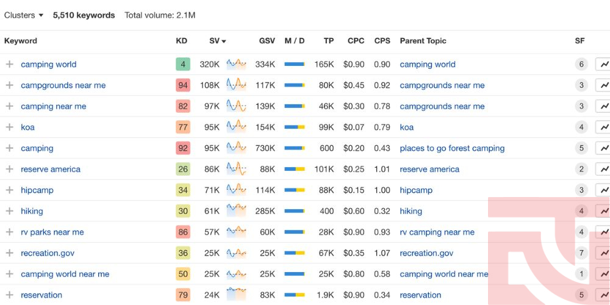Expand the camping keyword row
The image size is (610, 305).
(9, 148)
